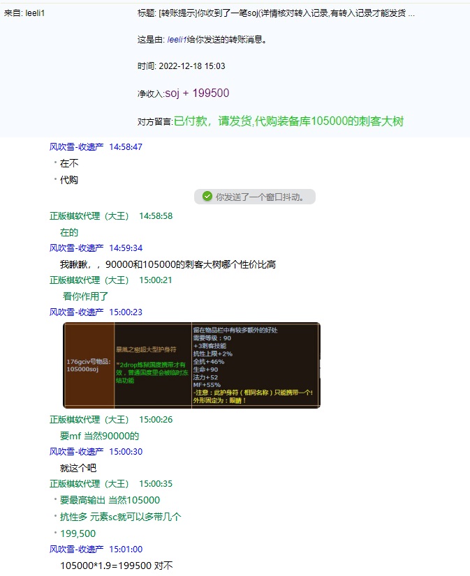
Task: Click the 代购 chat message
Action: click(x=69, y=180)
